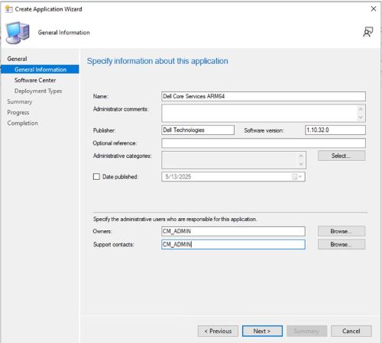Click the Administrative categories scroll up arrow
Viewport: 382px width, 343px height.
[301, 155]
